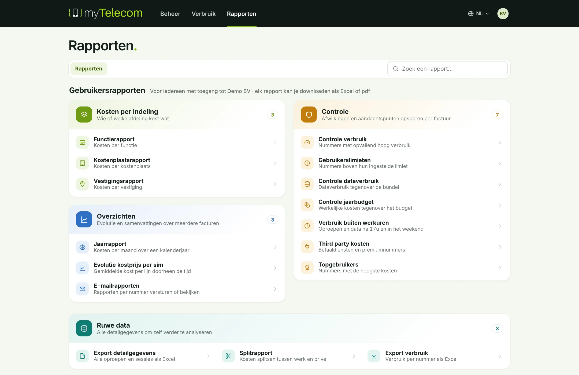Click the Kostenplaatsrapport building icon
Image resolution: width=579 pixels, height=375 pixels.
click(82, 163)
